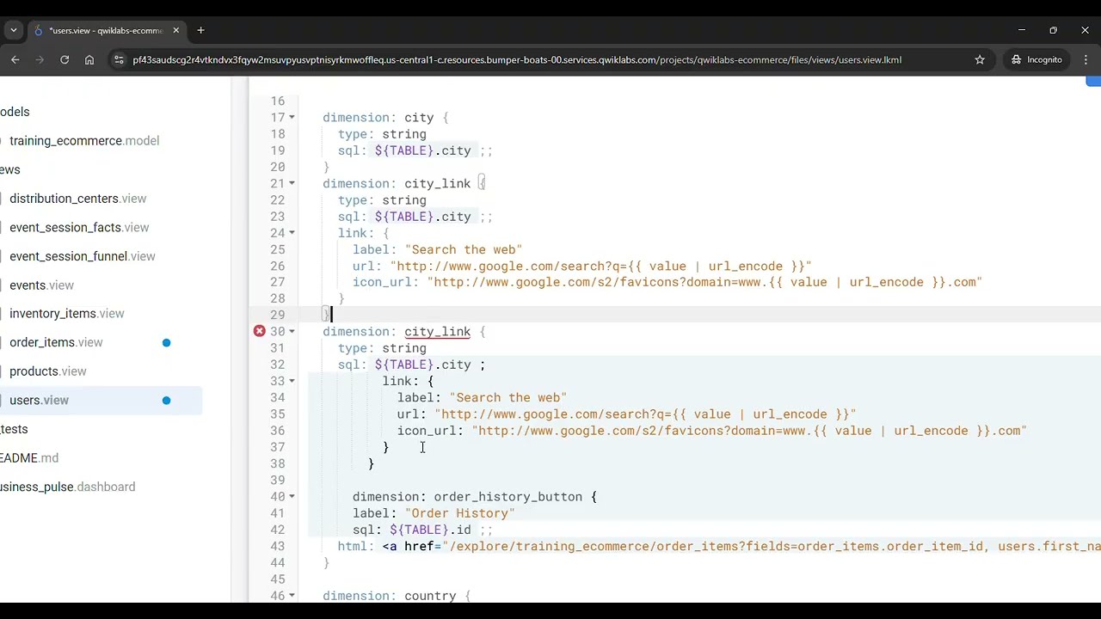This screenshot has width=1101, height=619.
Task: Open the order_items.view file
Action: 56,342
